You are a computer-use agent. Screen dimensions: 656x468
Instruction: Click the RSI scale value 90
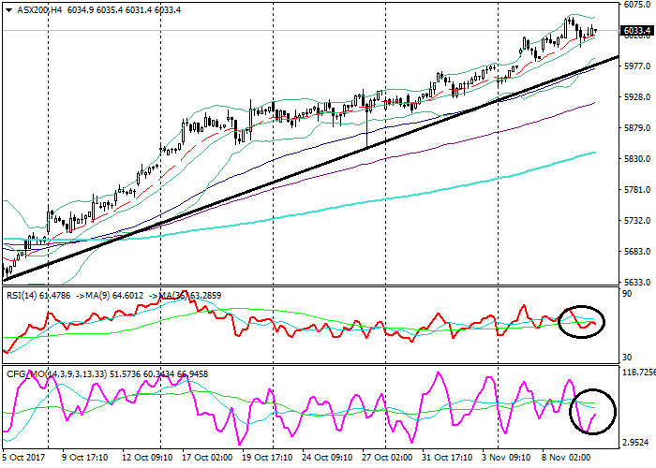(627, 295)
